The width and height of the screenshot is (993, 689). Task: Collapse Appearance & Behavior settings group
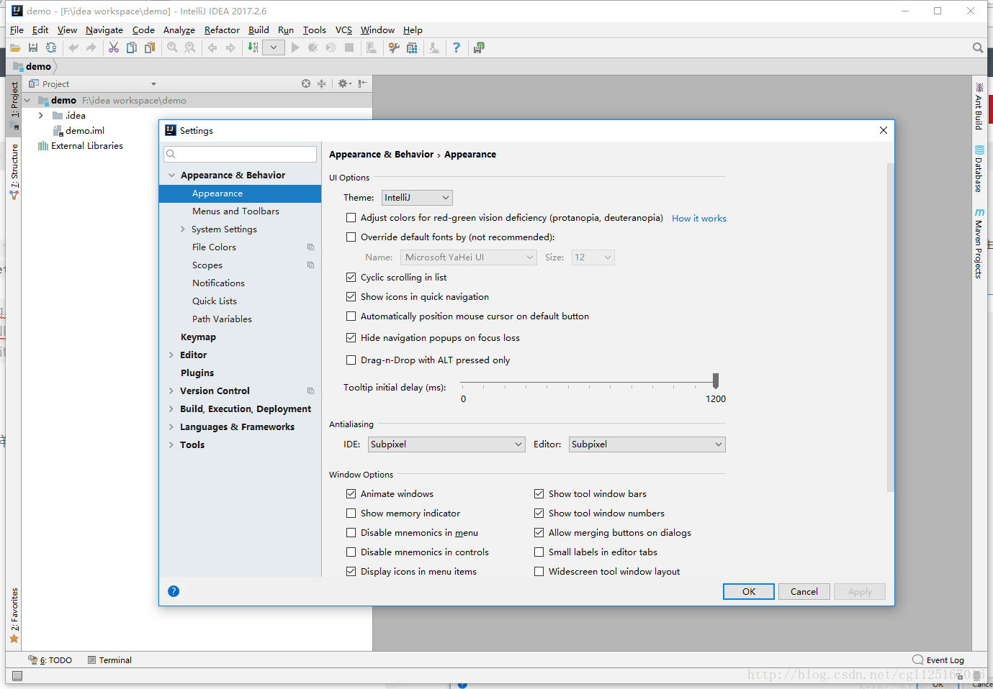171,175
